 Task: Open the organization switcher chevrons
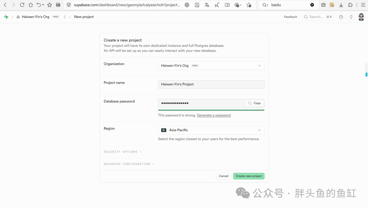(65, 17)
